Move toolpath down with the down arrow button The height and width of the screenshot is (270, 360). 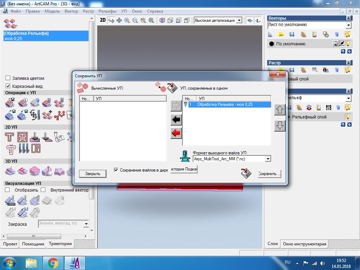(279, 126)
